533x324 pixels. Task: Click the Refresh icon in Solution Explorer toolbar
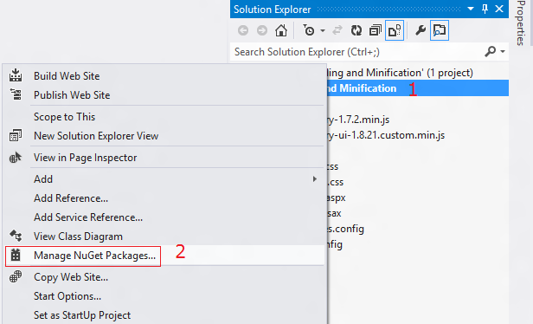pyautogui.click(x=356, y=30)
